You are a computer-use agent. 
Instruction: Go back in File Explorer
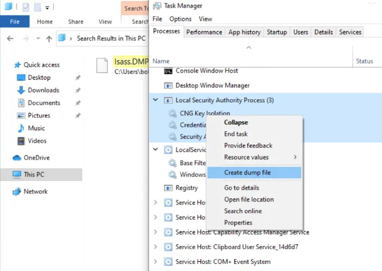click(10, 39)
